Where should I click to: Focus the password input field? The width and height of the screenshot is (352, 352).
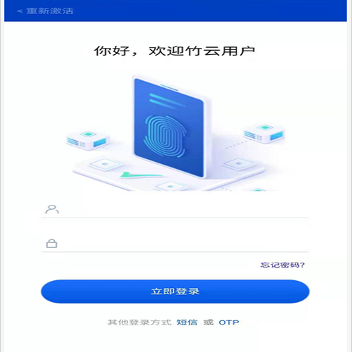(x=175, y=244)
